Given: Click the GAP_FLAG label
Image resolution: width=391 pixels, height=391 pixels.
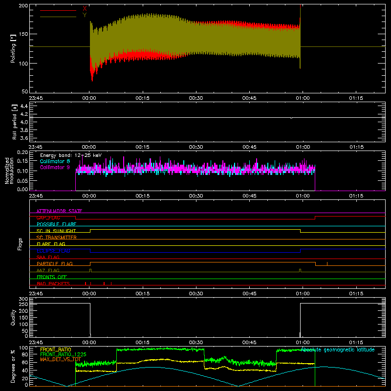Looking at the screenshot, I should pos(48,217).
